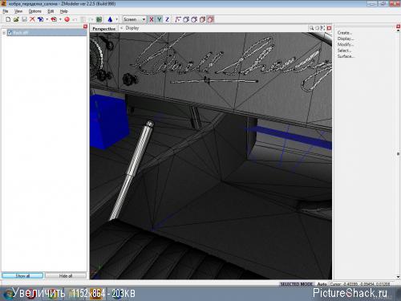Toggle the Y axis lock
Screen dimensions: 401x301
click(x=160, y=19)
